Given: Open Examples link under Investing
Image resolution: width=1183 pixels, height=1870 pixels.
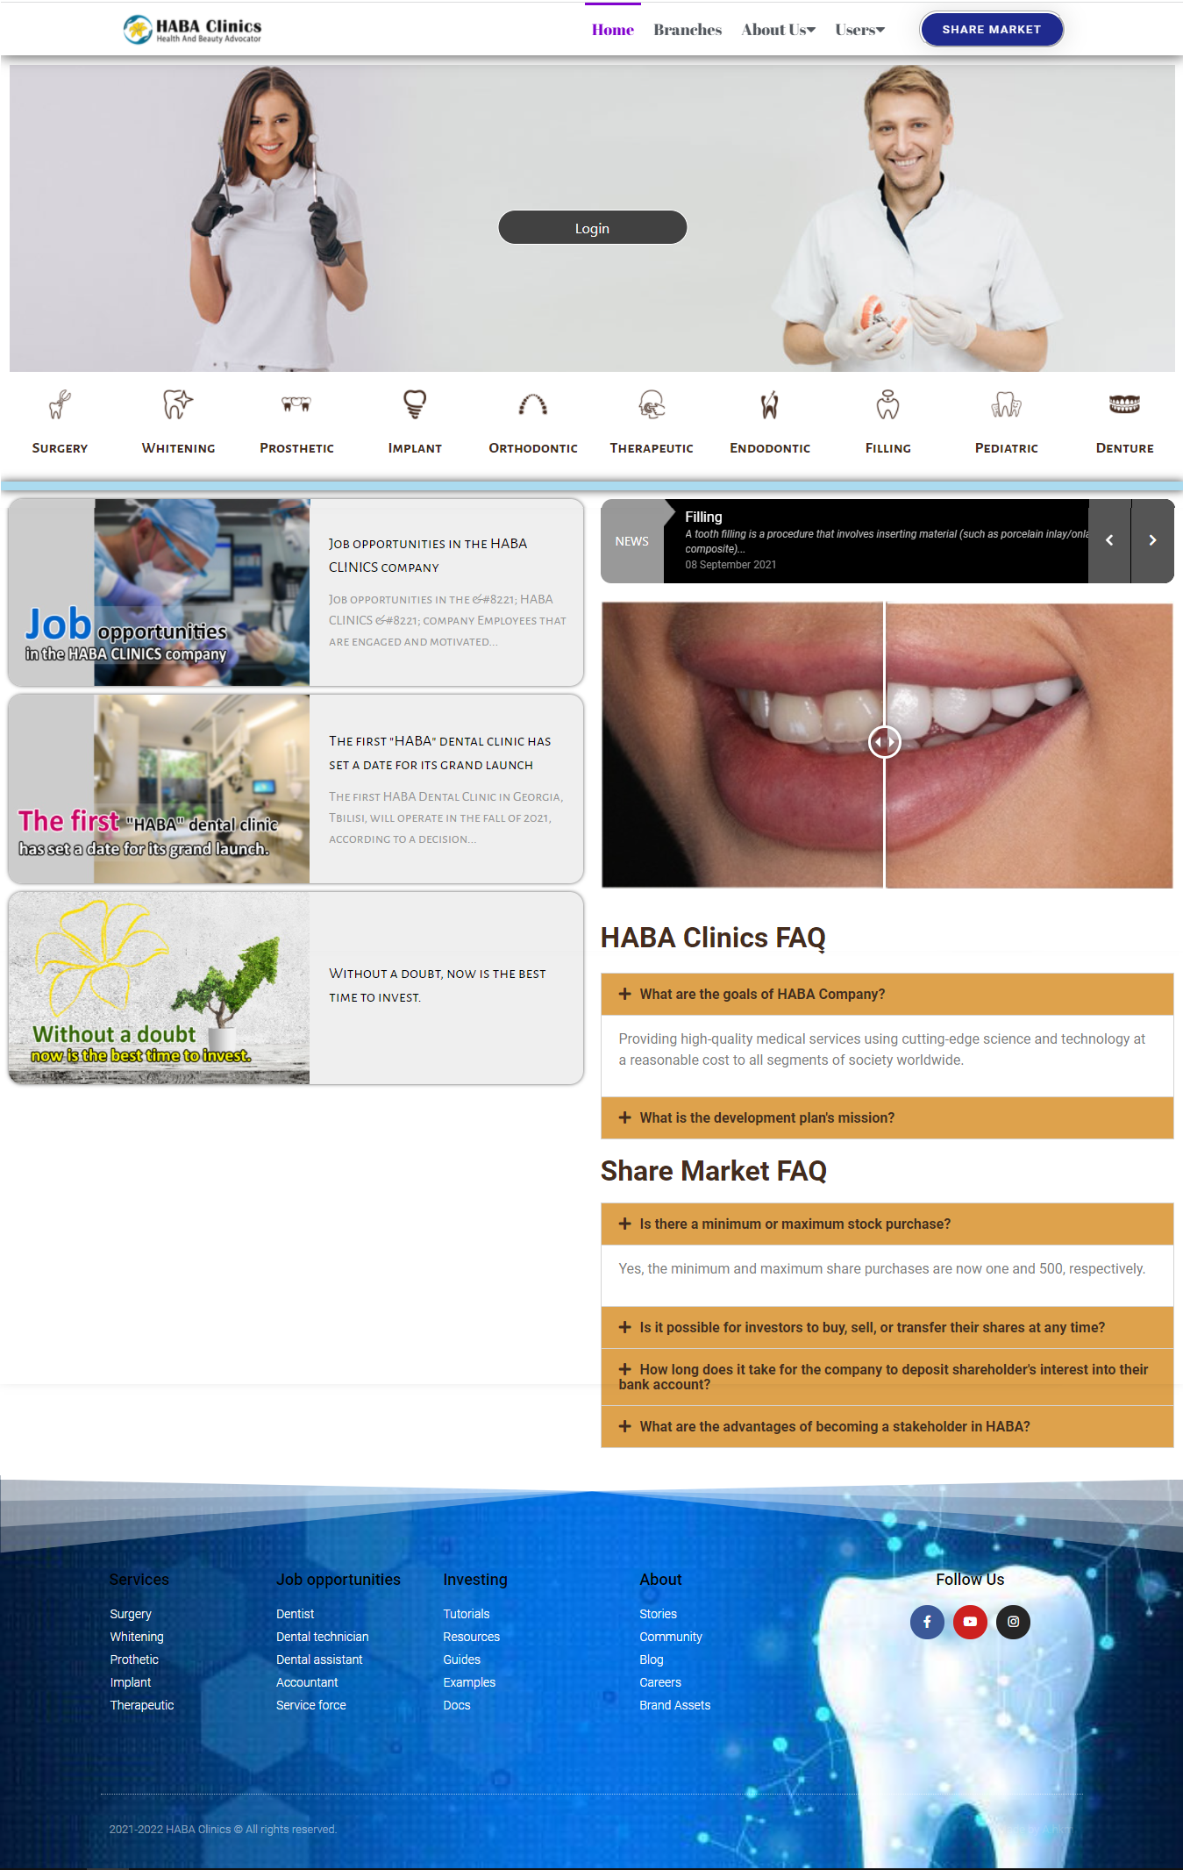Looking at the screenshot, I should 469,1682.
